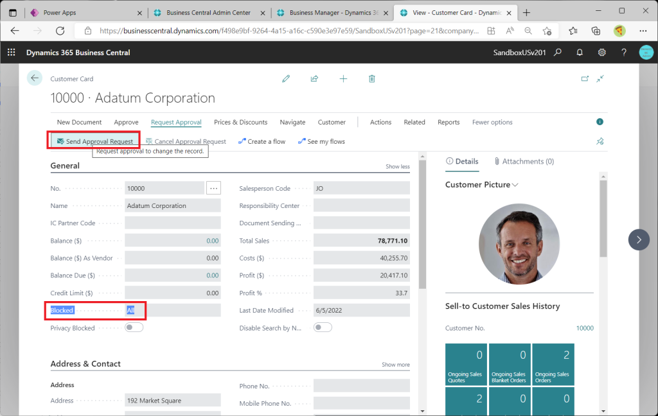Open browser three-dot settings menu

tap(643, 31)
